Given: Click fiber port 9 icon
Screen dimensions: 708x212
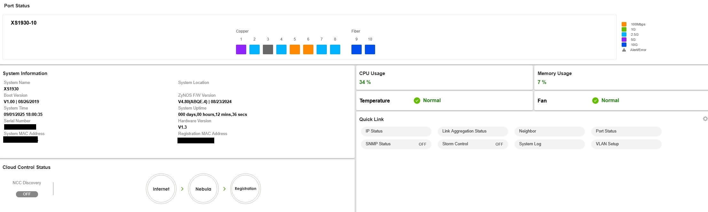Looking at the screenshot, I should (356, 49).
